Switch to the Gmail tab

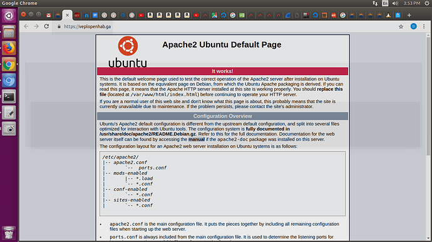(x=48, y=15)
